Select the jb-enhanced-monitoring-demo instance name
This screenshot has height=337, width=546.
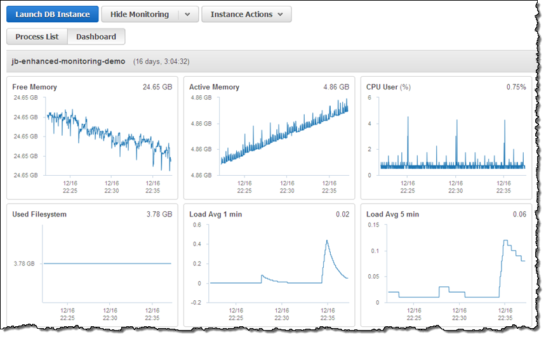click(69, 62)
